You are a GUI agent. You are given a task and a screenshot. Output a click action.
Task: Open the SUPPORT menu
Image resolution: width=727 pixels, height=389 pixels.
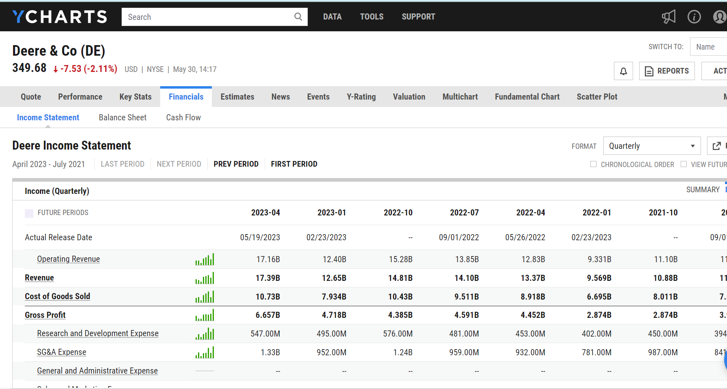point(418,17)
